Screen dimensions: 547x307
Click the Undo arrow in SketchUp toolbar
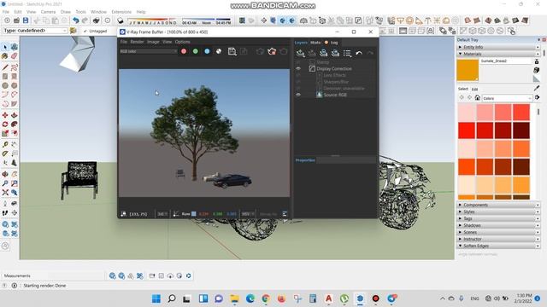tap(76, 20)
